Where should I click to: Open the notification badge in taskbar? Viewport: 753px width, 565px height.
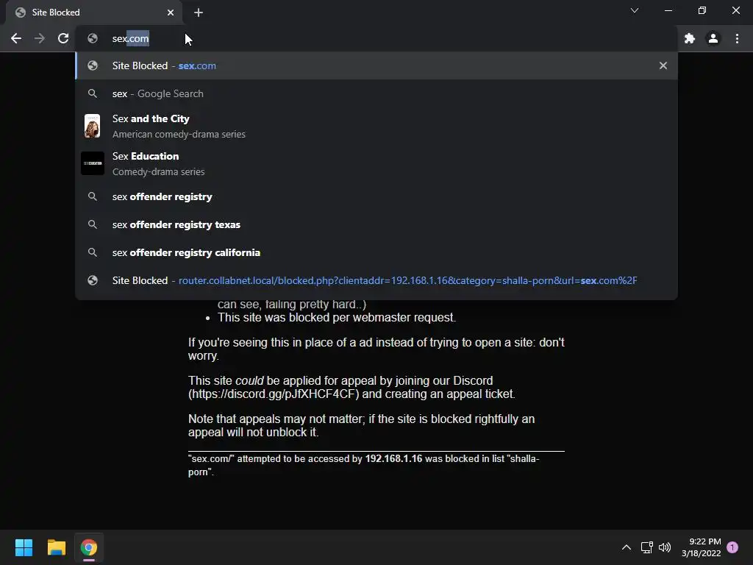tap(733, 547)
